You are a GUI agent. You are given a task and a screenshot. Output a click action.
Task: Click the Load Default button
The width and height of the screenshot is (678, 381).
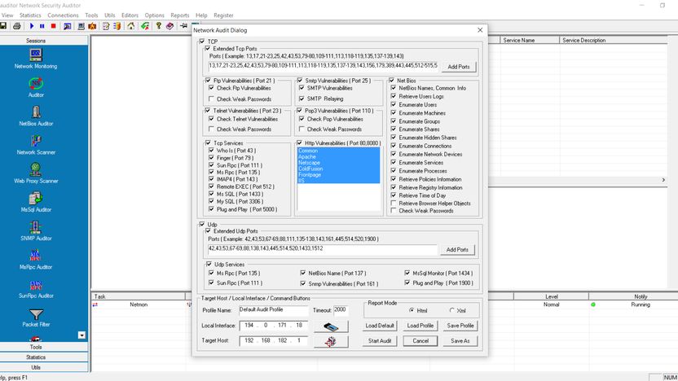(x=380, y=326)
